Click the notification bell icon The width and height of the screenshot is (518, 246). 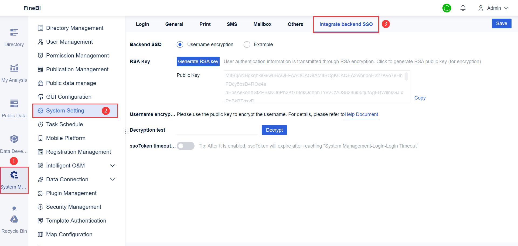click(463, 8)
